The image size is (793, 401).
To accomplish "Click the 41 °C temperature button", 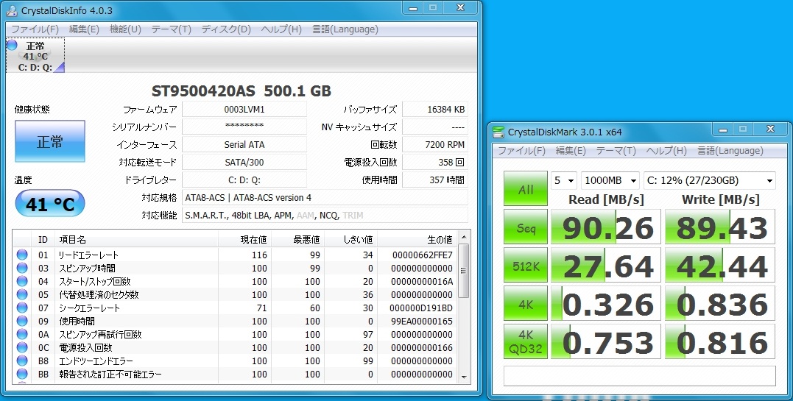I will [x=50, y=205].
